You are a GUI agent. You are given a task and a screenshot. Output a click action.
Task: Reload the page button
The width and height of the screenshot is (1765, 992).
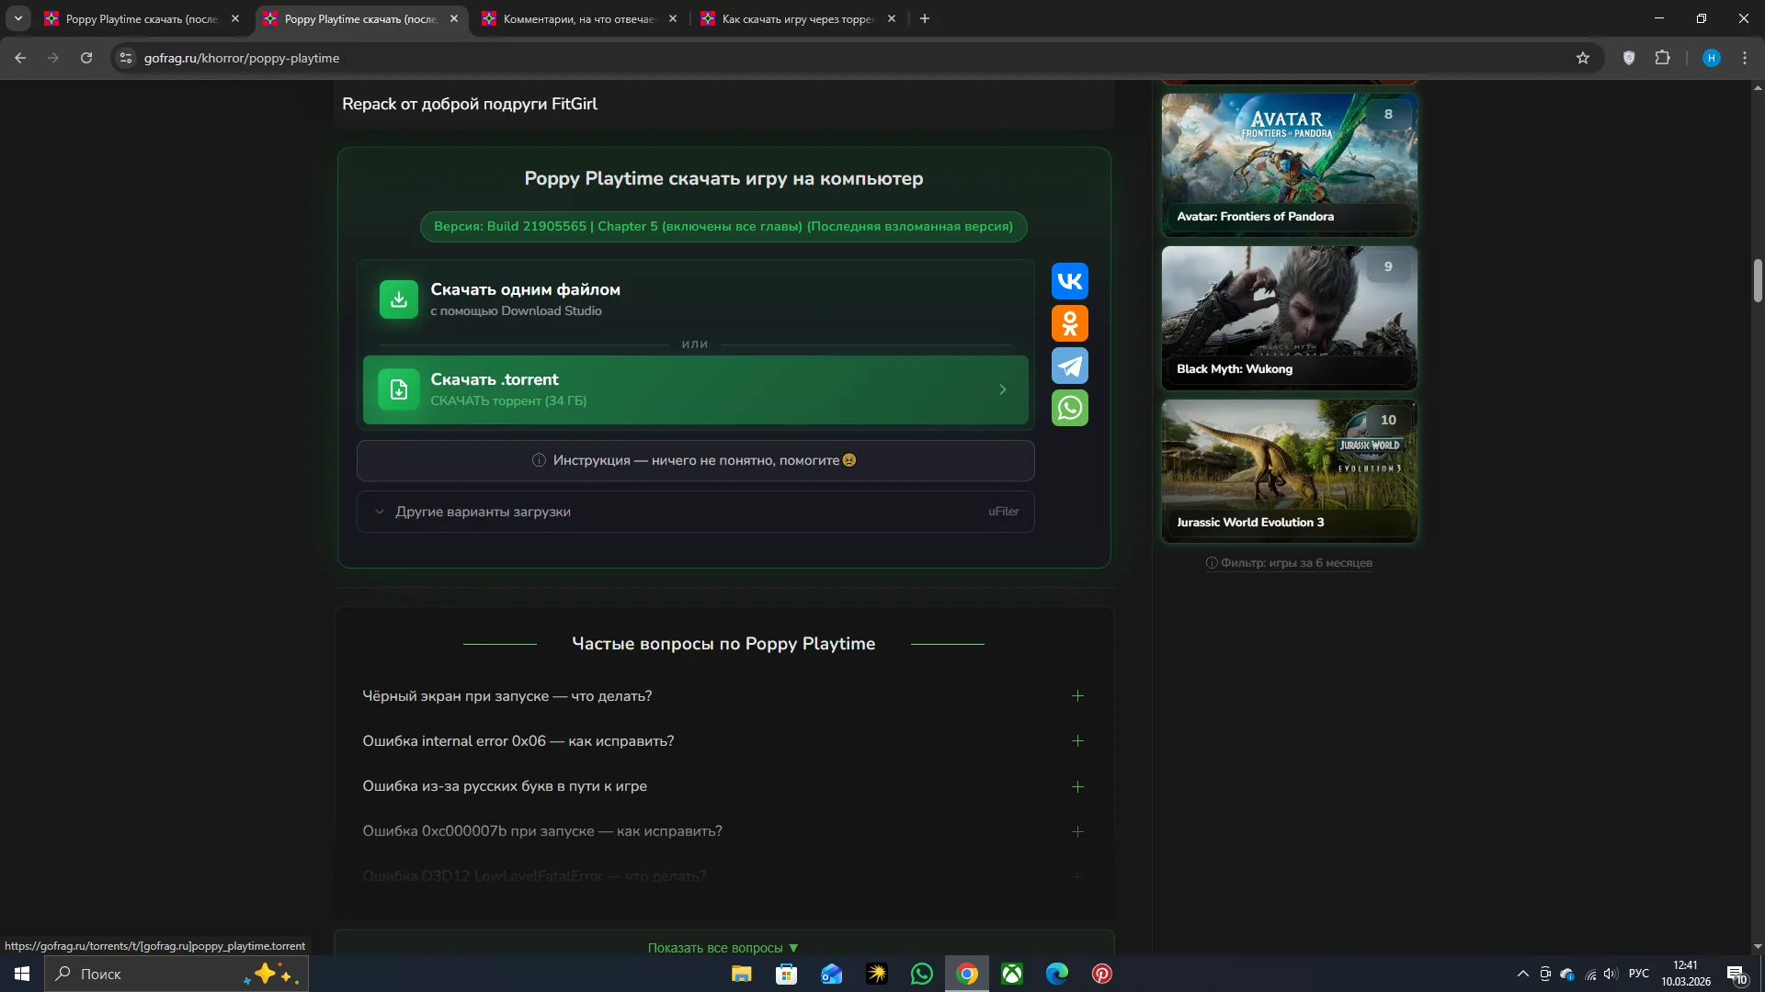86,58
